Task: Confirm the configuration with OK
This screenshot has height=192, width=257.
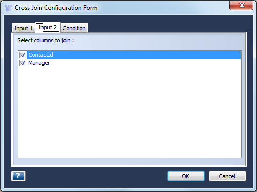Action: coord(186,176)
